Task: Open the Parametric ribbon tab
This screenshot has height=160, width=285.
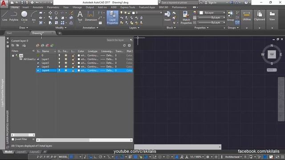Action: (53, 7)
